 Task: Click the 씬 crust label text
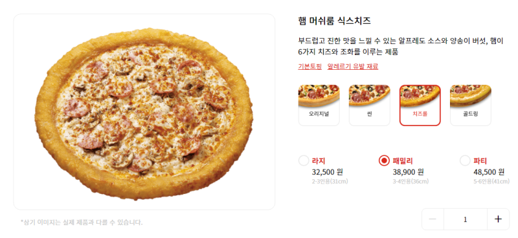point(369,114)
